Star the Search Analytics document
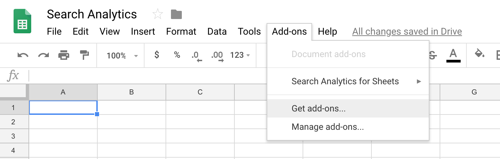The image size is (500, 159). [x=158, y=14]
